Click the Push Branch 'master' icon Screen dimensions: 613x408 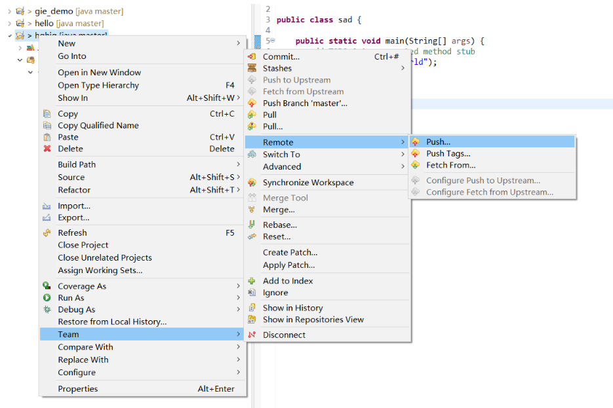251,103
